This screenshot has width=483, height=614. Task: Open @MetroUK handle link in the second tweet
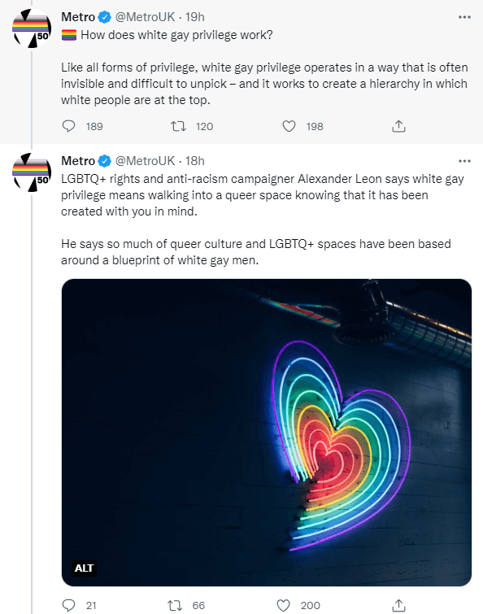coord(145,161)
